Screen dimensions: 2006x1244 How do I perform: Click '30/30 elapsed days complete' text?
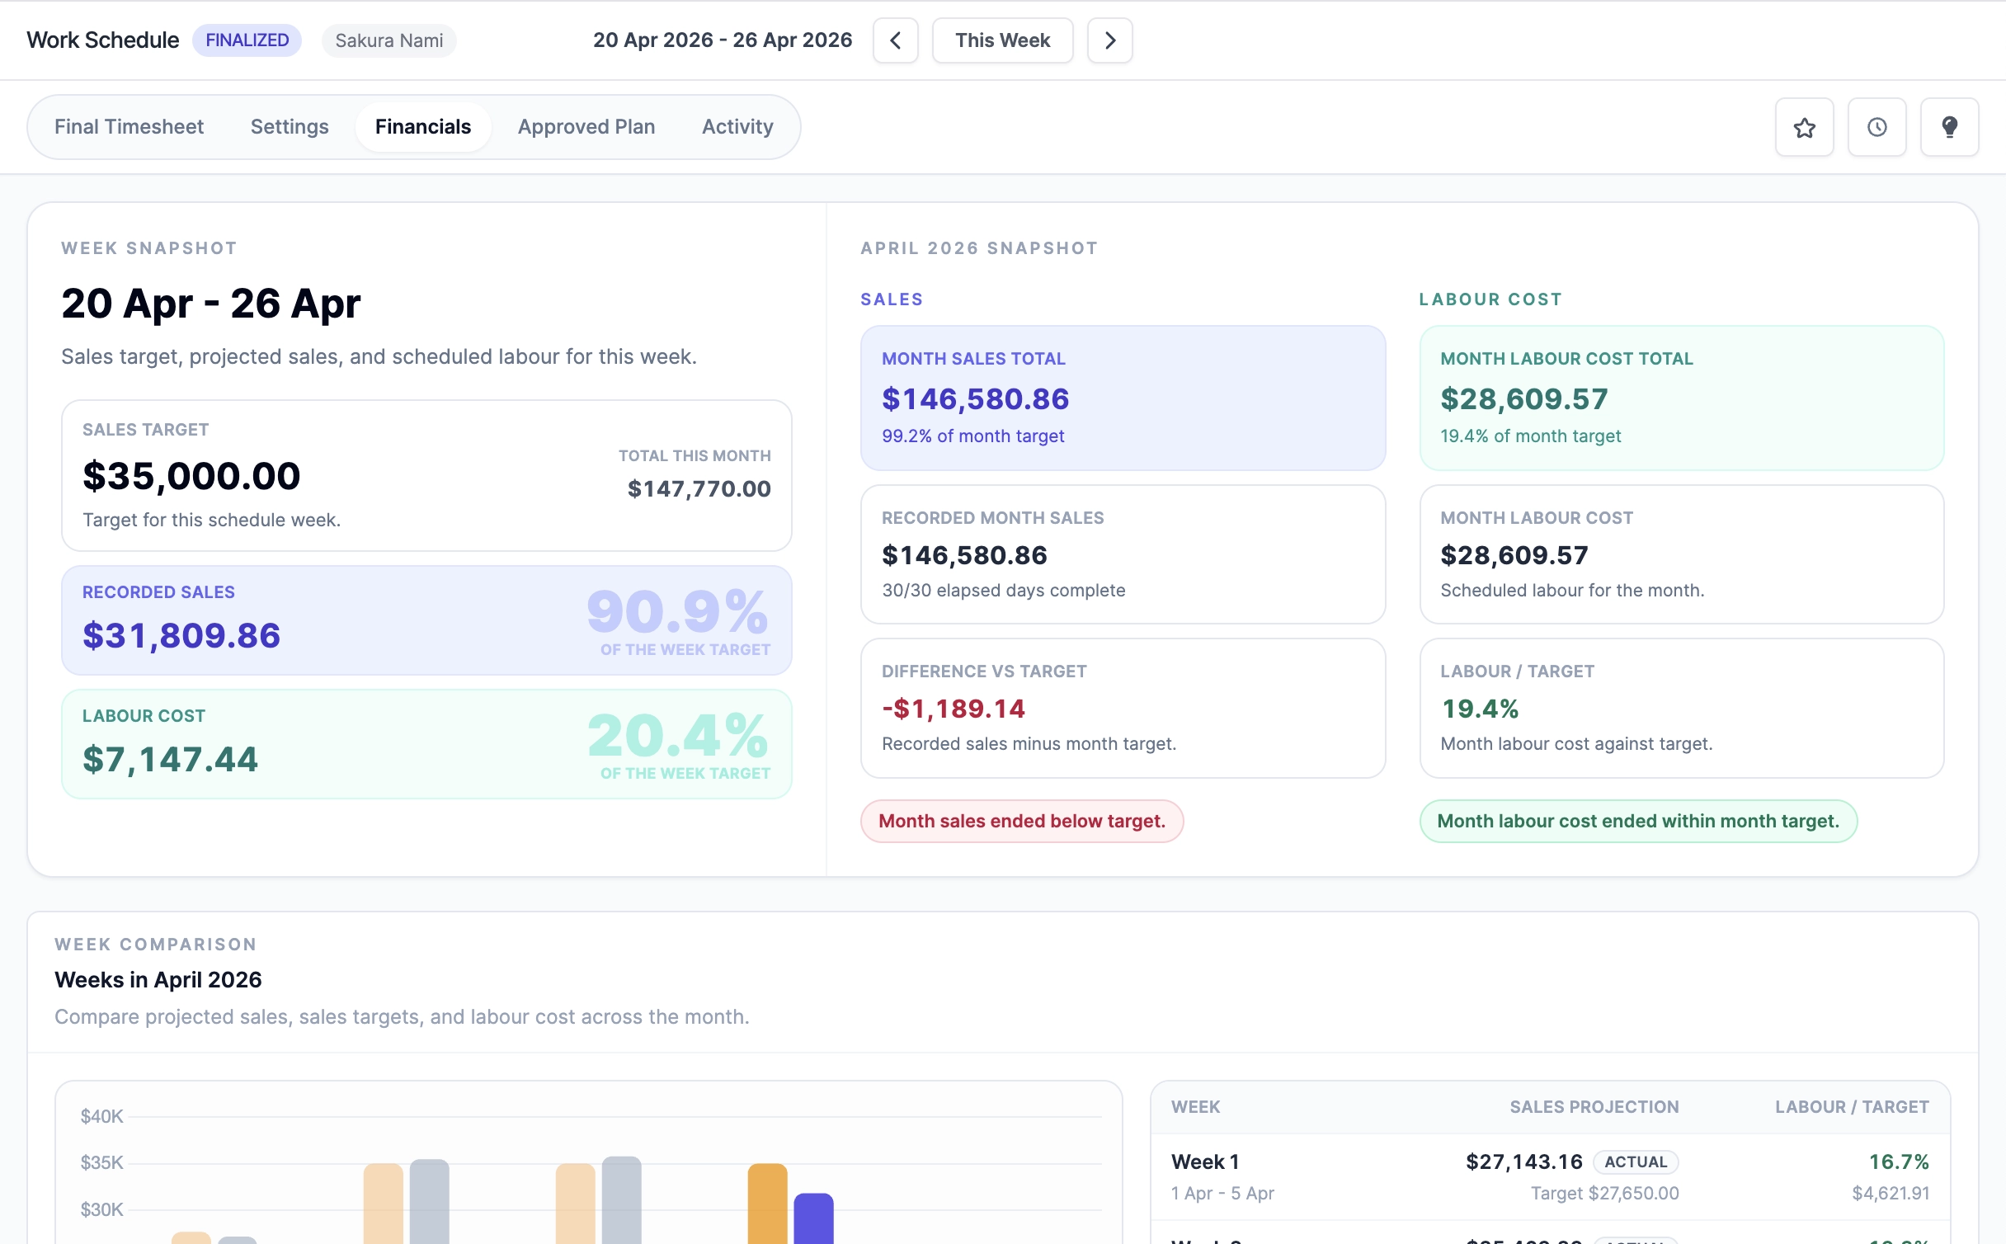pyautogui.click(x=1003, y=591)
